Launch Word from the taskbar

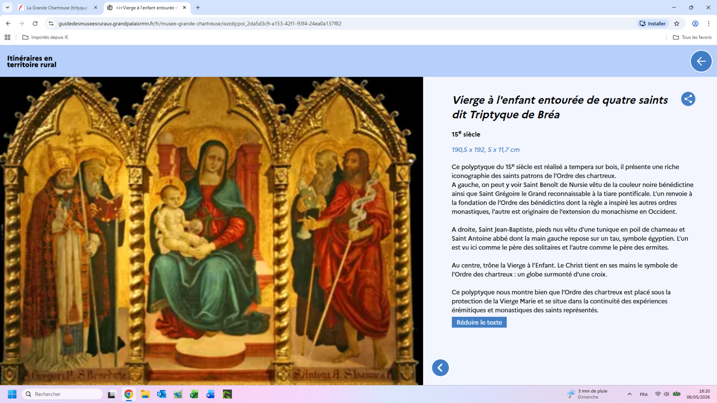210,394
